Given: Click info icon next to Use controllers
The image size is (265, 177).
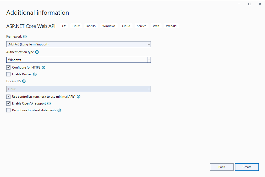Looking at the screenshot, I should pyautogui.click(x=79, y=97).
